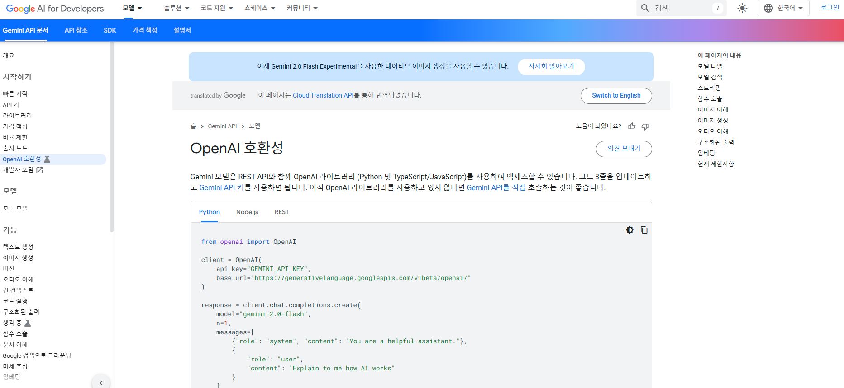Open API 키 in the sidebar
The width and height of the screenshot is (844, 388).
pyautogui.click(x=11, y=105)
